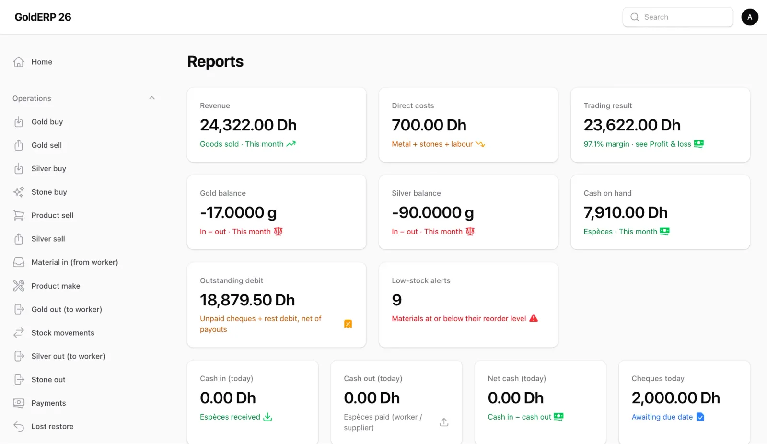Click the Net cash (today) banknote icon
The height and width of the screenshot is (444, 767).
point(558,417)
